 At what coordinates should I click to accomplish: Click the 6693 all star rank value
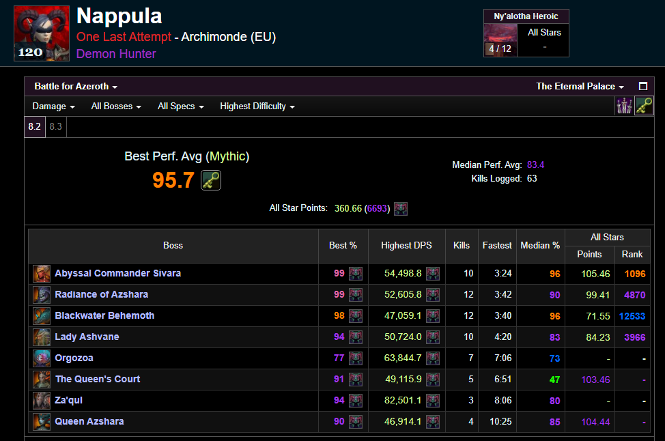tap(377, 209)
